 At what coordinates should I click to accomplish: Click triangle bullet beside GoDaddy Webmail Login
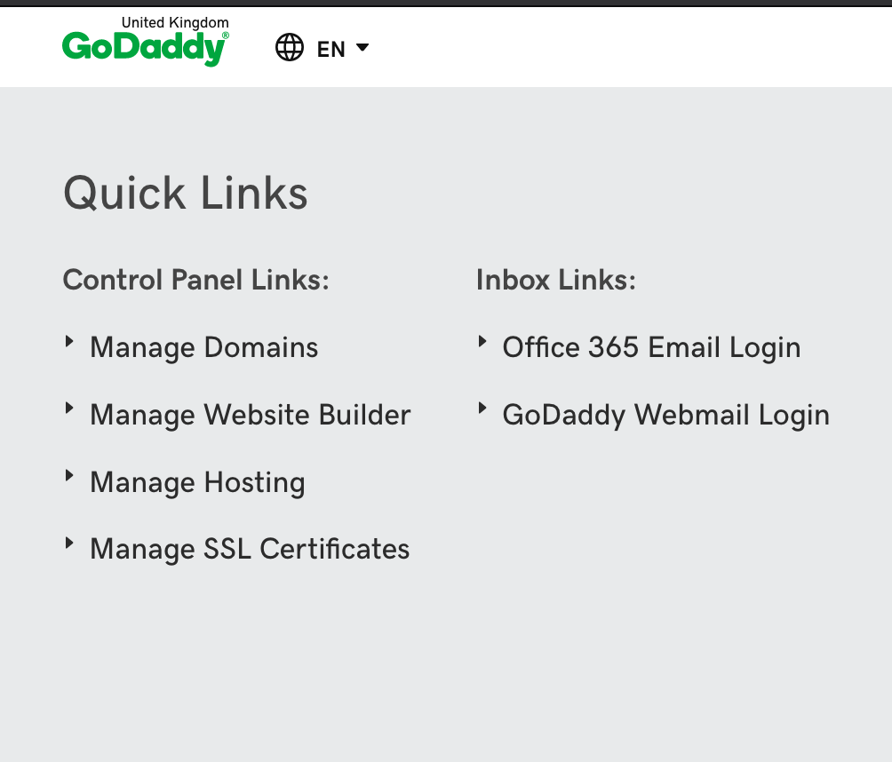482,409
